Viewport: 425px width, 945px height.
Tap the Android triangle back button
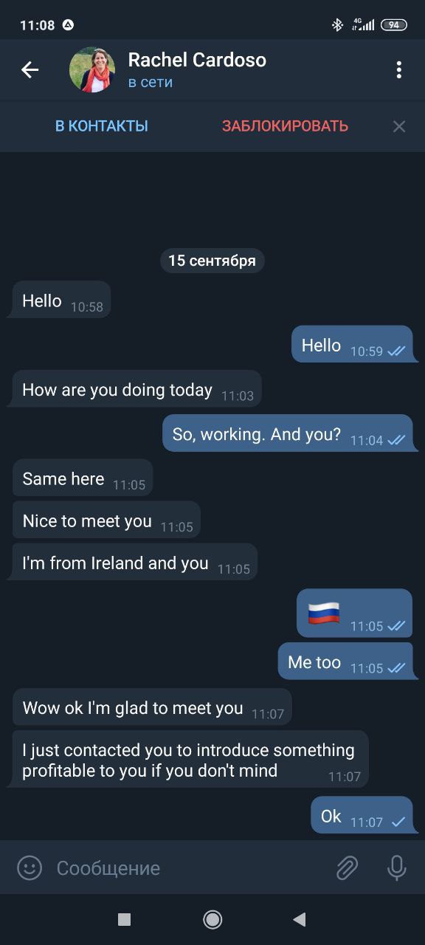point(300,919)
